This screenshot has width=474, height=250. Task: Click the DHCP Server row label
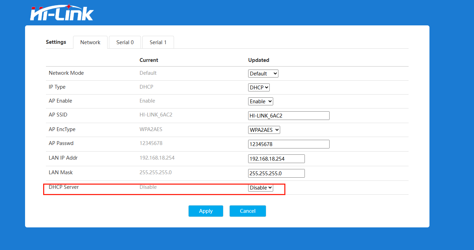(x=64, y=187)
